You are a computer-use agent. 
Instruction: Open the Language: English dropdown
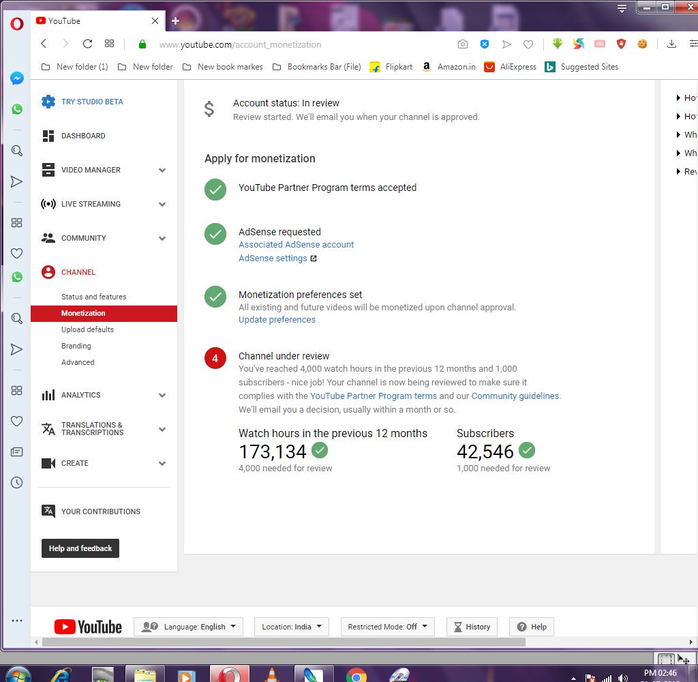188,627
